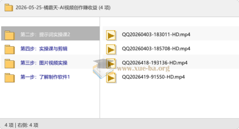The height and width of the screenshot is (129, 239).
Task: Click video icon for QQ20260403-185708-HD.mp4
Action: click(x=111, y=49)
